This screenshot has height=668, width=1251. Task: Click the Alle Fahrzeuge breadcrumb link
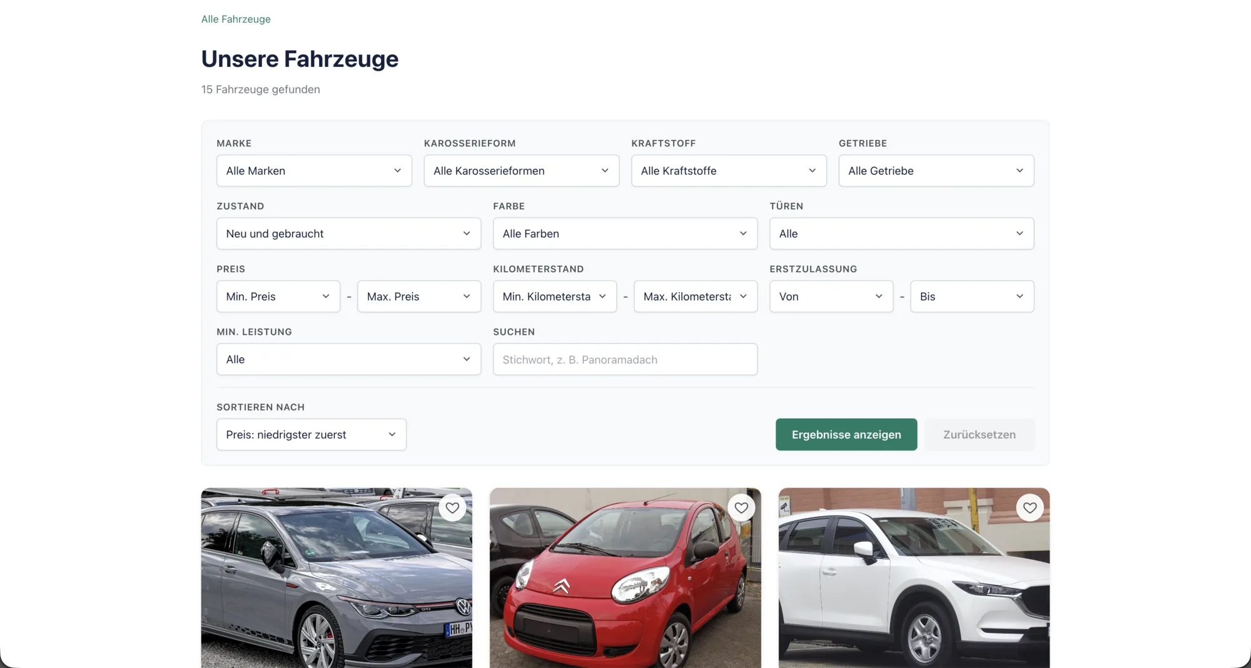(236, 19)
